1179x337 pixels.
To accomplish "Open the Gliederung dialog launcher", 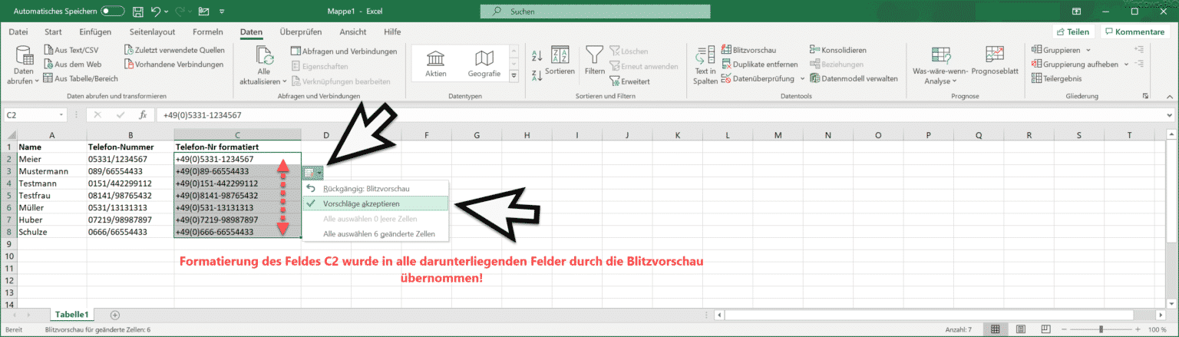I will coord(1146,96).
